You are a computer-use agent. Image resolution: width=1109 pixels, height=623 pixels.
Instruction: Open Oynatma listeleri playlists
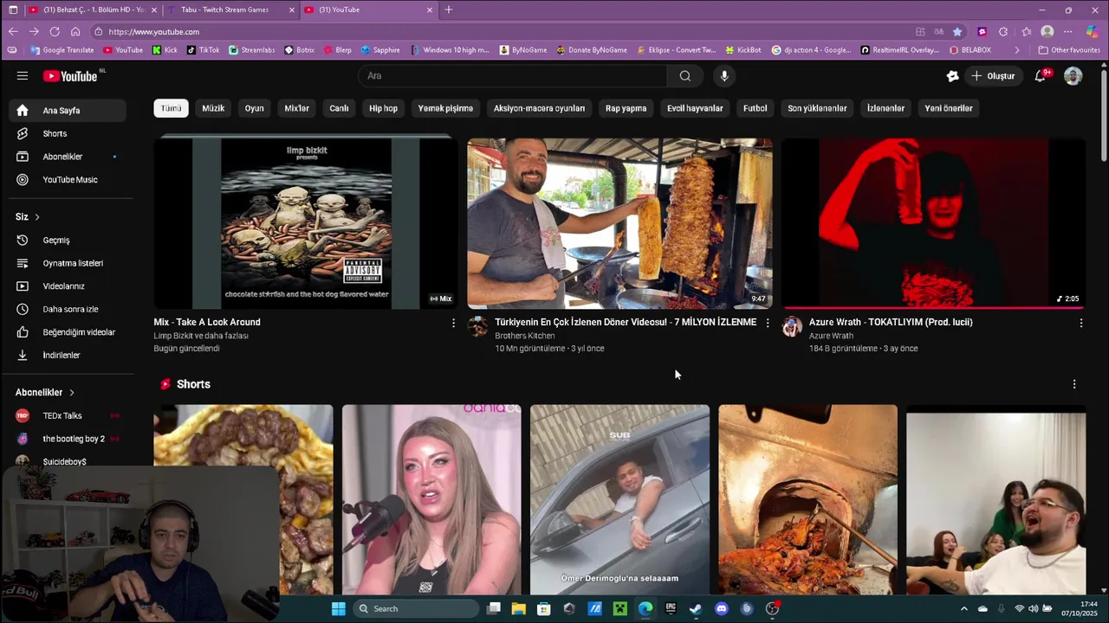(68, 263)
